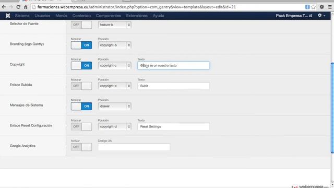Click the Joomla logo icon

pyautogui.click(x=8, y=16)
